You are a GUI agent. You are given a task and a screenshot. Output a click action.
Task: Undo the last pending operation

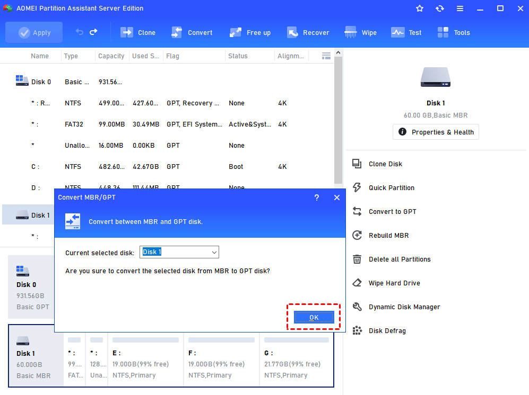[x=79, y=32]
